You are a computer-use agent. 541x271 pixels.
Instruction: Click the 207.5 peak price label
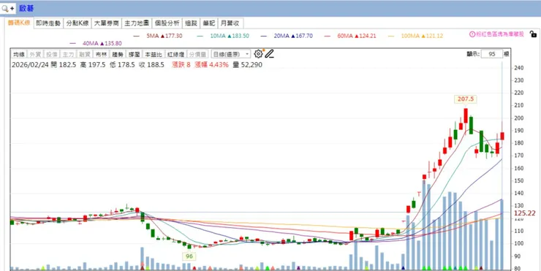click(466, 99)
